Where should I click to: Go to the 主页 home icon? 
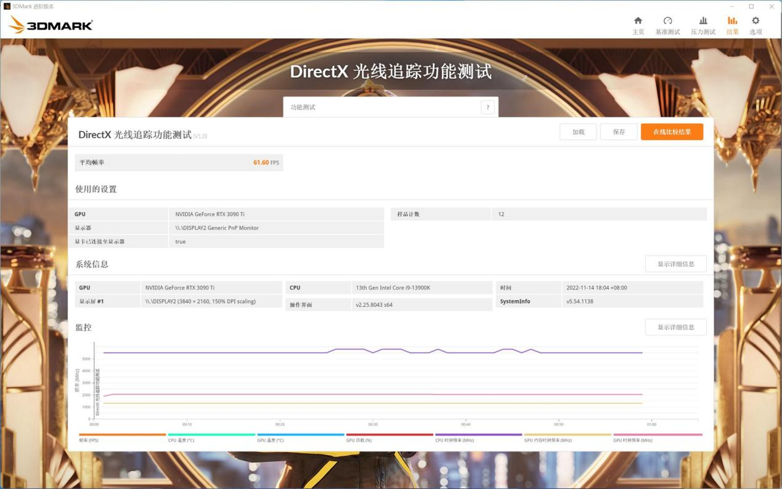[638, 25]
